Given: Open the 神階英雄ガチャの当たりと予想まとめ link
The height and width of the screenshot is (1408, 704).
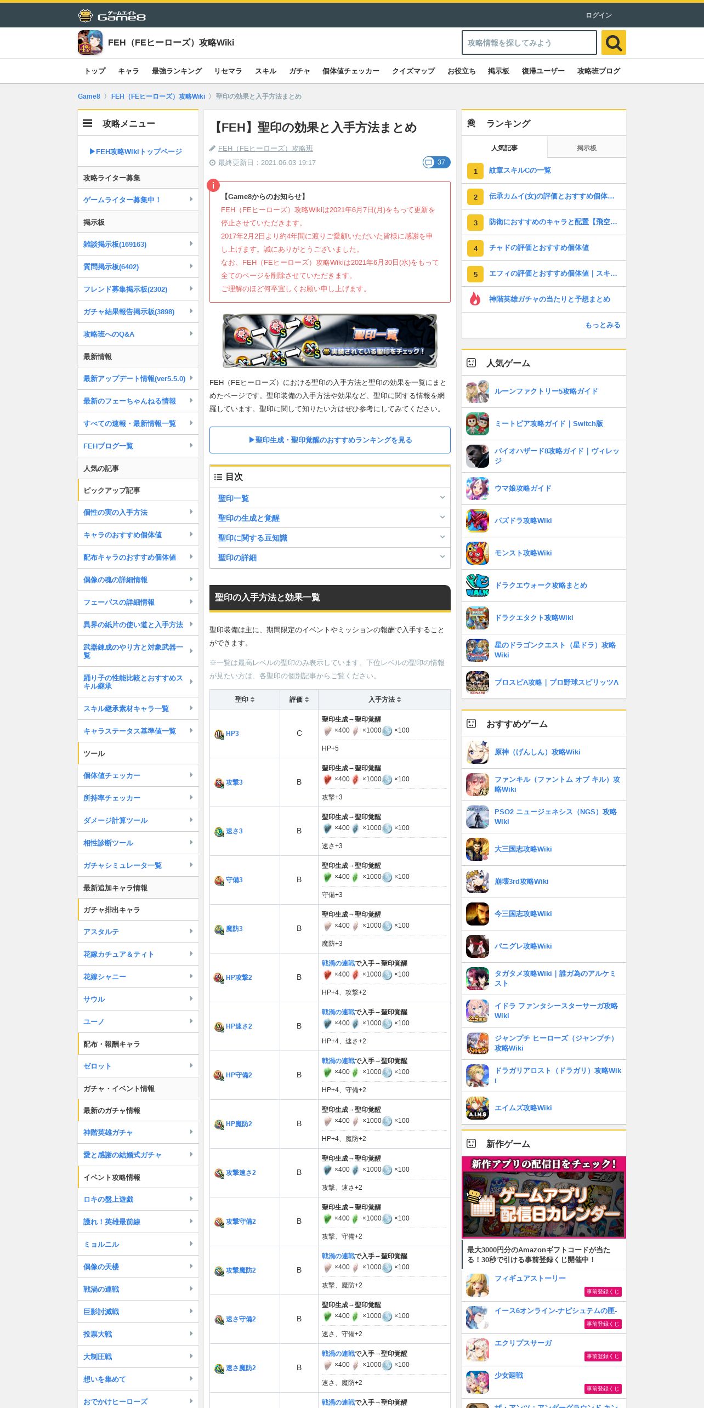Looking at the screenshot, I should coord(549,299).
